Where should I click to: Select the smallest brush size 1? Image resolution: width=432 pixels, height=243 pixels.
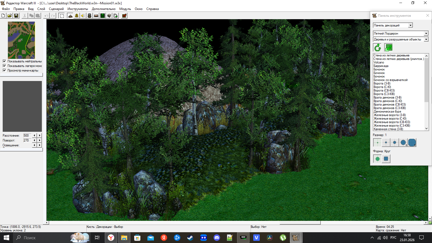[x=377, y=143]
